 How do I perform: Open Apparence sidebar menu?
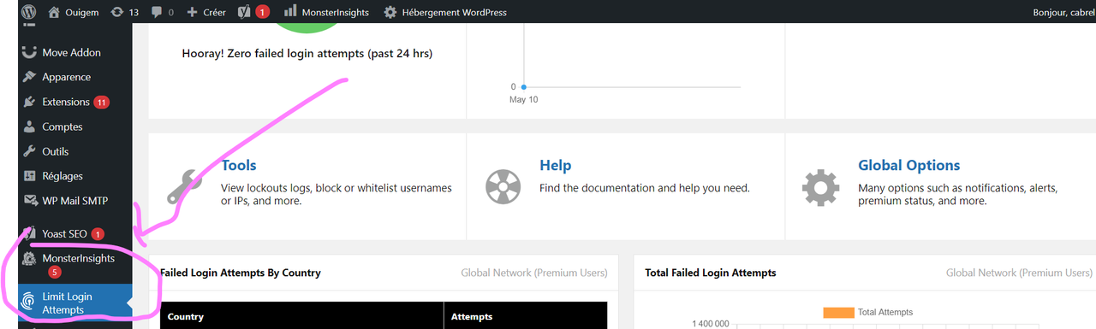[66, 77]
